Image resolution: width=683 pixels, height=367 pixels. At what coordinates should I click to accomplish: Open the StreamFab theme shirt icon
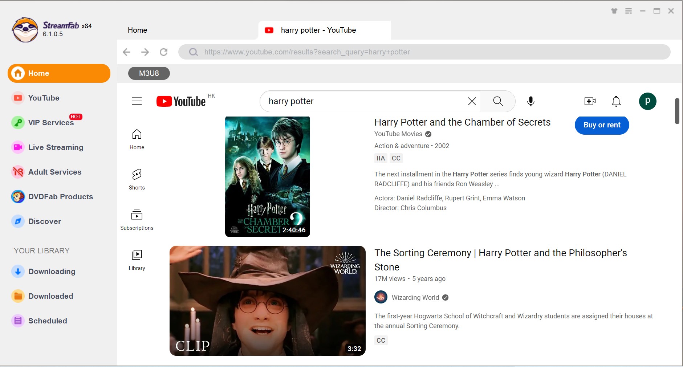pos(614,11)
